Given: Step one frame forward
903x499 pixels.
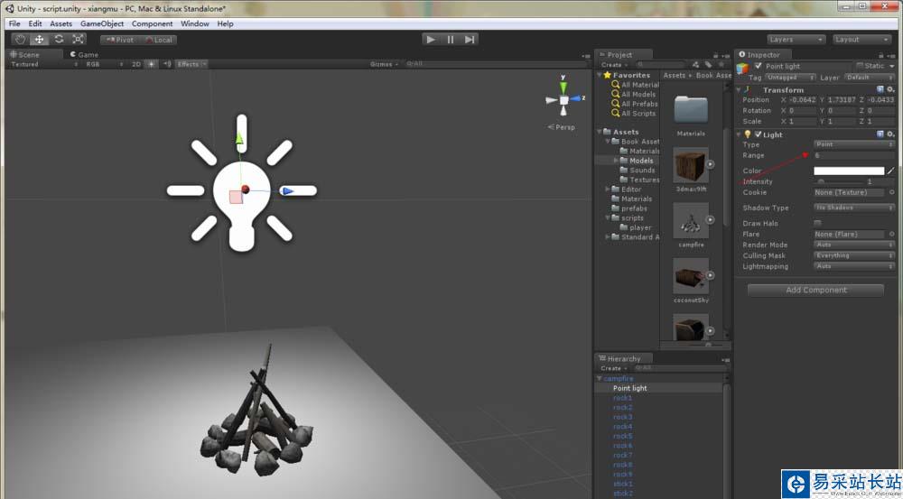Looking at the screenshot, I should point(470,39).
